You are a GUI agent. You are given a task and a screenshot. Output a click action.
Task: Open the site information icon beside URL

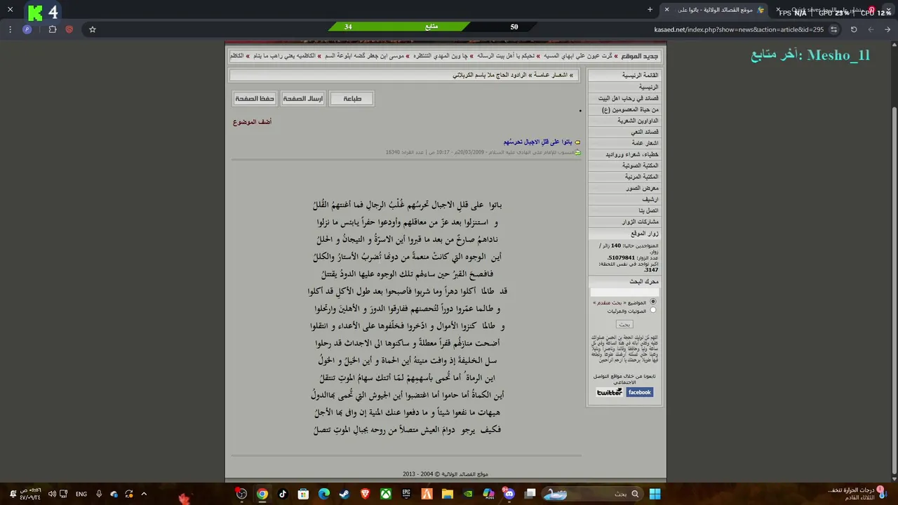(833, 29)
